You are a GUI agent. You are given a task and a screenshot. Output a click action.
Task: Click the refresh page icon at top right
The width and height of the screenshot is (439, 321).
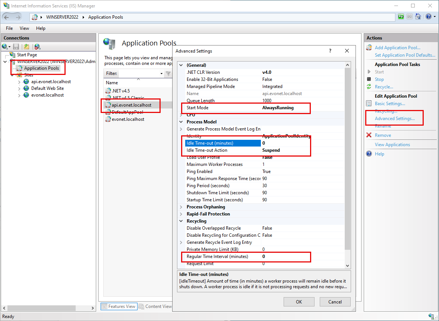click(x=401, y=17)
